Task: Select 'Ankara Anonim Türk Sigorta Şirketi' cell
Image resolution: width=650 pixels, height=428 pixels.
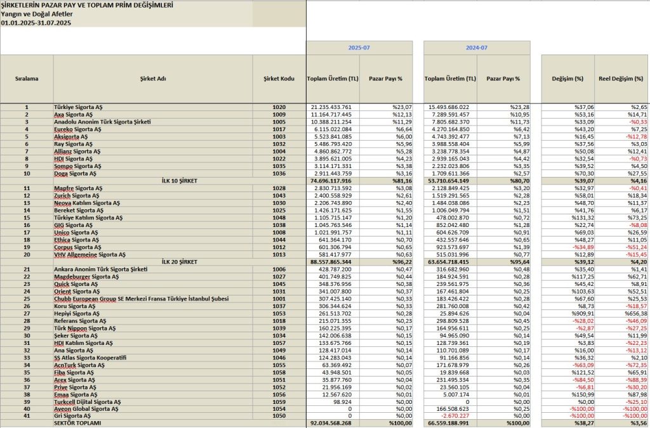Action: tap(153, 269)
